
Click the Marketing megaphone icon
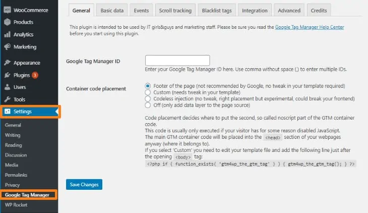pos(7,47)
